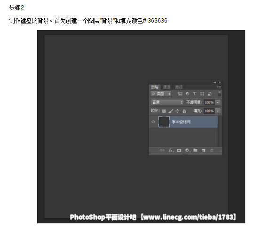Viewport: 262px width, 226px height.
Task: Filter layers by shape layer icon
Action: coord(202,94)
